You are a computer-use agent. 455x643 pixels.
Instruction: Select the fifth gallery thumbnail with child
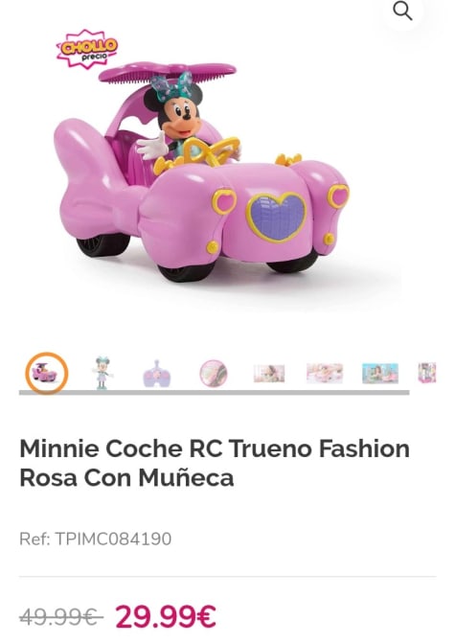click(x=269, y=373)
